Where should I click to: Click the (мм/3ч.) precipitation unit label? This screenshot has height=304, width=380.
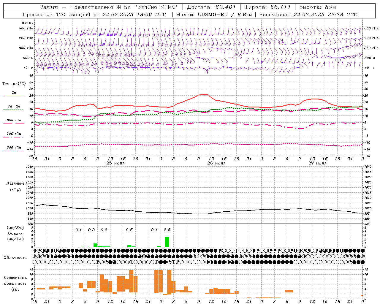[x=15, y=228]
